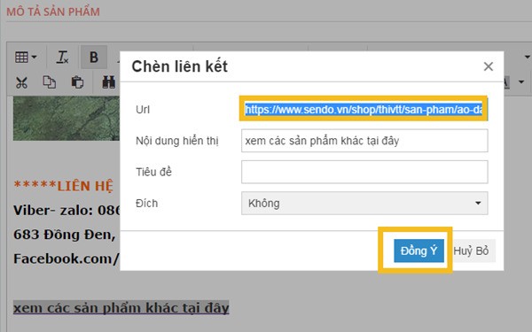Image resolution: width=532 pixels, height=332 pixels.
Task: Click the Url input field
Action: pos(364,109)
